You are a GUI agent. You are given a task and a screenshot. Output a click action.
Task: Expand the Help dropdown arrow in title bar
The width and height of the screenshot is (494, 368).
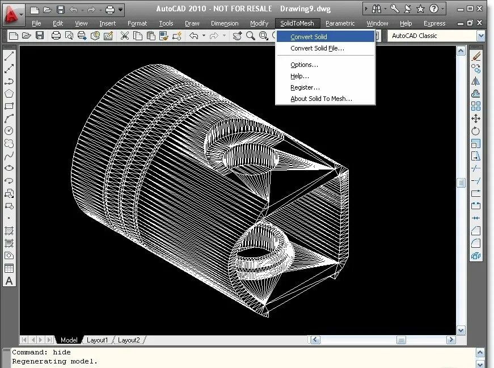click(442, 9)
